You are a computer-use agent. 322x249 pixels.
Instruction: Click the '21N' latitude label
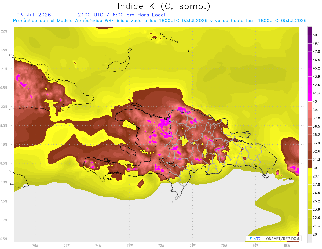click(4, 69)
